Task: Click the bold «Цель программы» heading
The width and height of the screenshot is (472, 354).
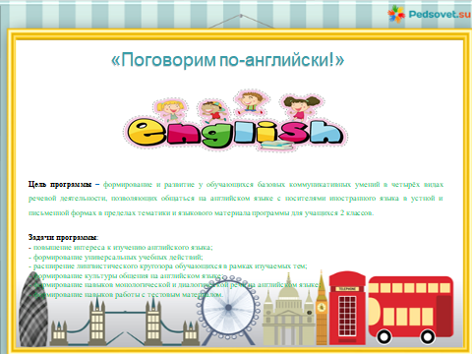Action: pos(60,184)
